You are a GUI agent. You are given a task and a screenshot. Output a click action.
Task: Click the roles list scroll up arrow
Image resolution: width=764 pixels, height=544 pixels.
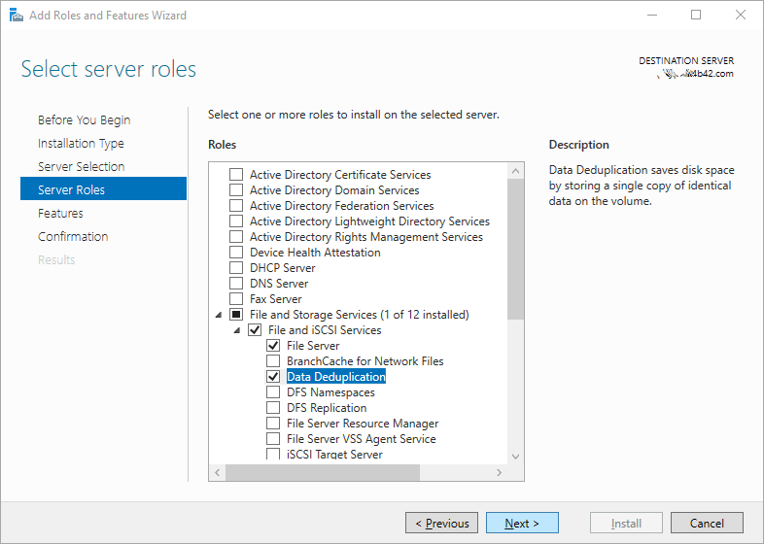(x=515, y=171)
